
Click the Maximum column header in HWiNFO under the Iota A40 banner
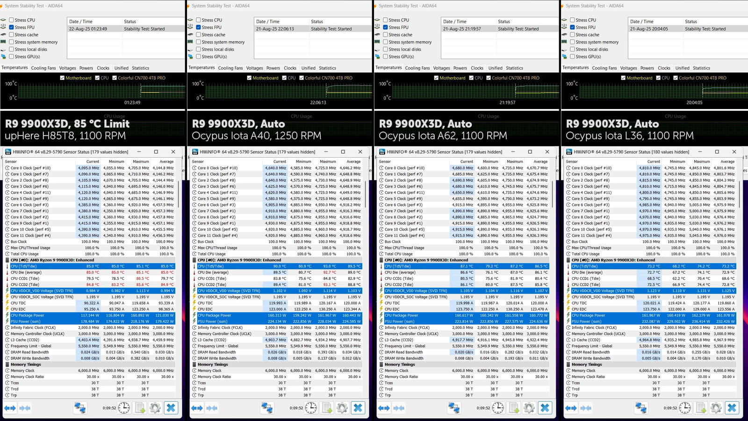click(325, 161)
